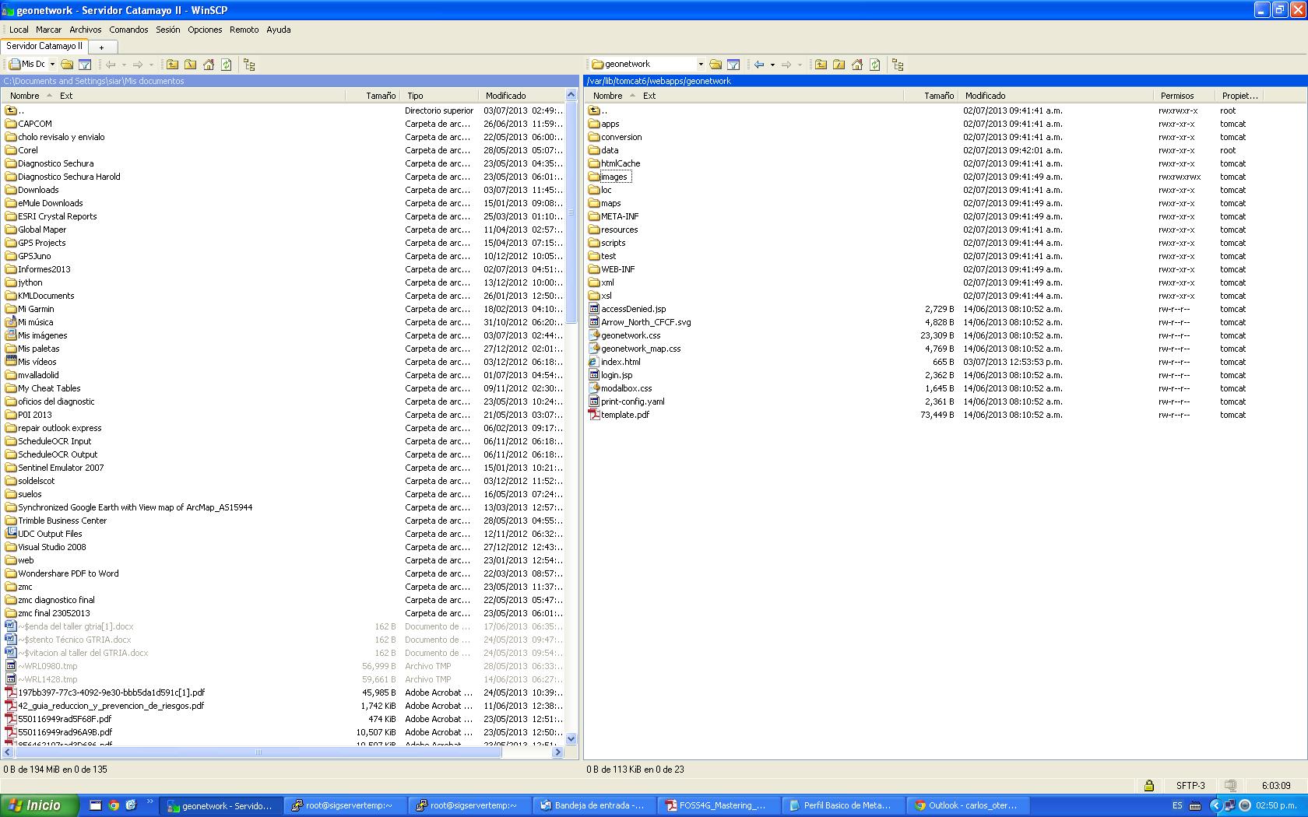Refresh the remote panel icon
This screenshot has width=1308, height=817.
coord(875,65)
